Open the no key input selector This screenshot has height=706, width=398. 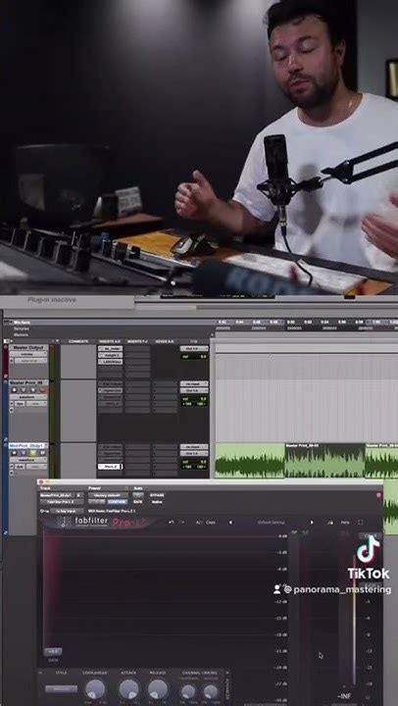click(67, 511)
